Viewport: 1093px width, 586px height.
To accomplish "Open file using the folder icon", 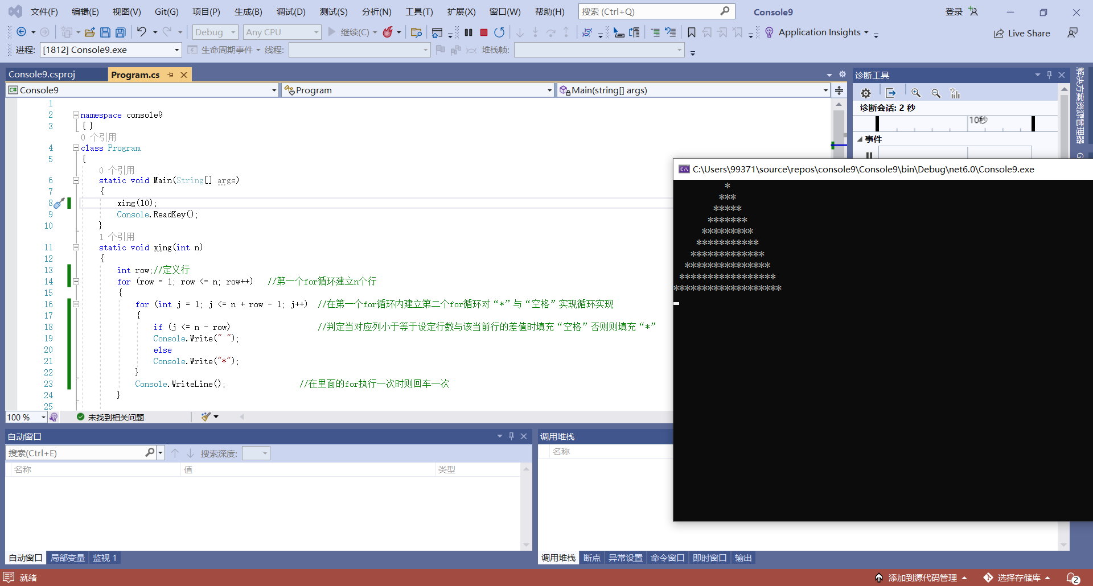I will click(x=90, y=32).
